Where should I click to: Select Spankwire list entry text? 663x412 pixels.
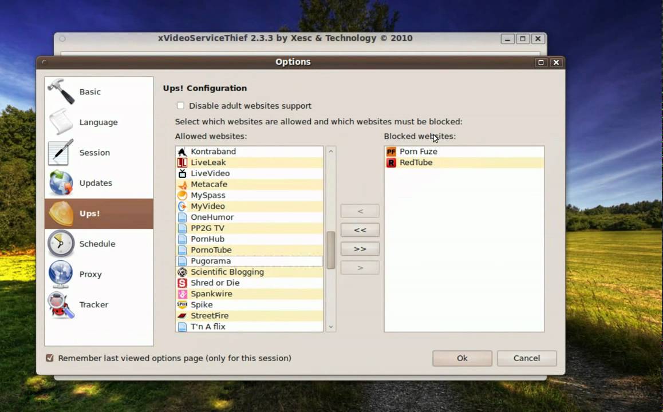point(211,294)
